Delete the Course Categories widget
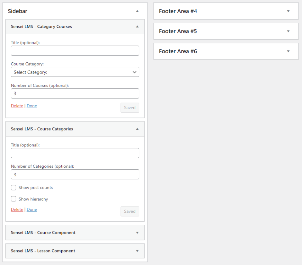This screenshot has width=302, height=265. click(x=17, y=210)
